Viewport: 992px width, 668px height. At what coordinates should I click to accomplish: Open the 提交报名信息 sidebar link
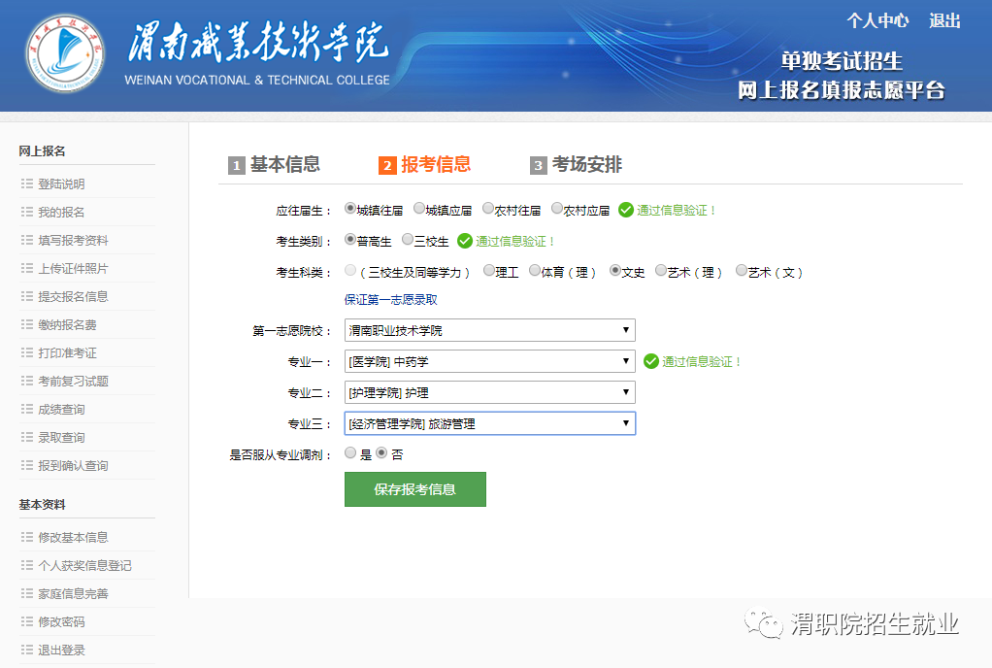tap(73, 297)
